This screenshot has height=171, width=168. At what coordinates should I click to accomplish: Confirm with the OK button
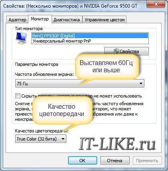click(82, 161)
